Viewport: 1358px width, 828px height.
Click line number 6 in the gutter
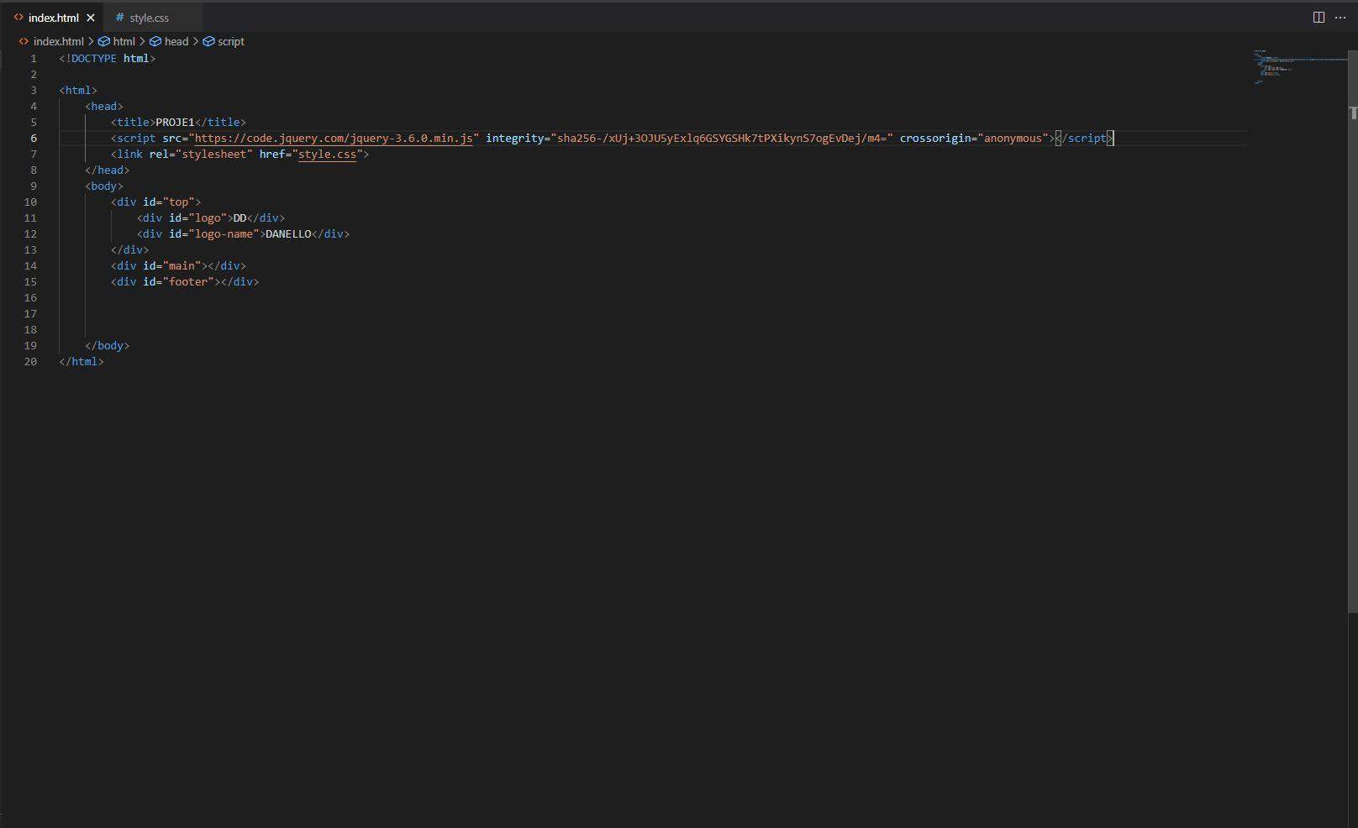click(33, 138)
